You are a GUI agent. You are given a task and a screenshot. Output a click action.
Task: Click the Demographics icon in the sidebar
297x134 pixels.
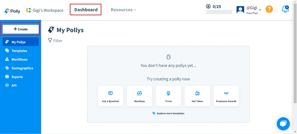click(7, 68)
